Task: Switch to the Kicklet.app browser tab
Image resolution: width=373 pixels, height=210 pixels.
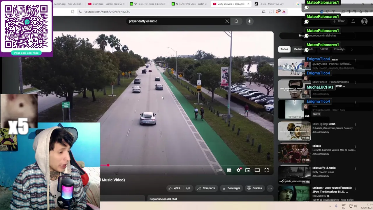Action: point(68,4)
